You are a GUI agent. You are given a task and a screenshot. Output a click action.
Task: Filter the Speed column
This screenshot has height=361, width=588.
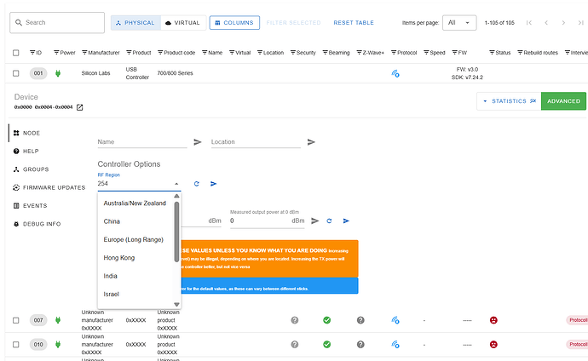coord(426,53)
